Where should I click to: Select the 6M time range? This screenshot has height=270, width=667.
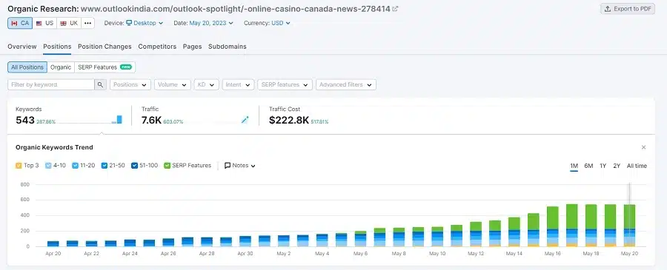tap(588, 166)
